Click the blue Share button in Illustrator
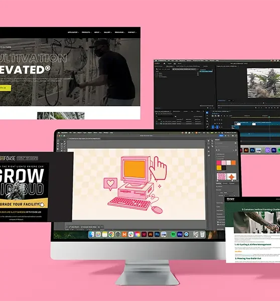 (x=221, y=136)
